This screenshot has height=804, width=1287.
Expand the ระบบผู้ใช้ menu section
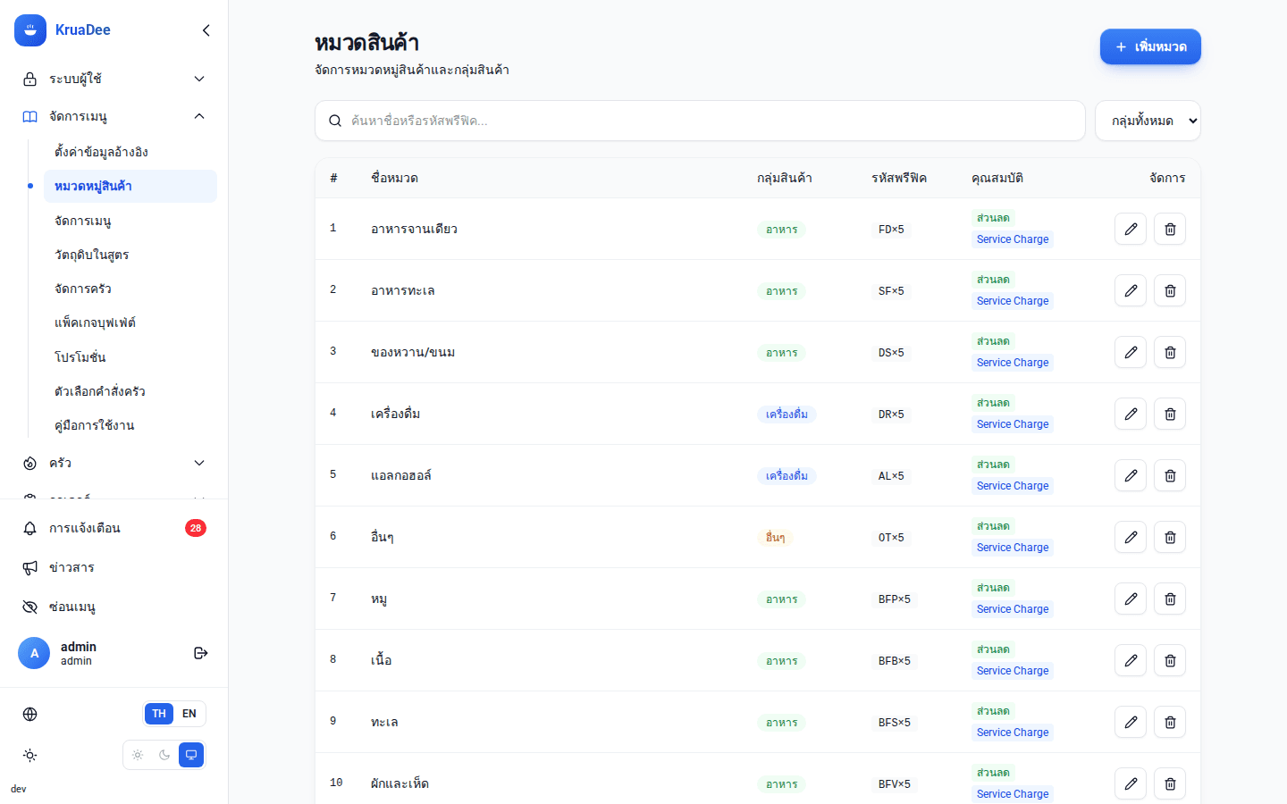click(114, 79)
